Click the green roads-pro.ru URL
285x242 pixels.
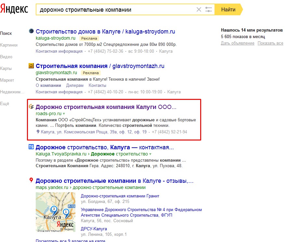point(48,114)
